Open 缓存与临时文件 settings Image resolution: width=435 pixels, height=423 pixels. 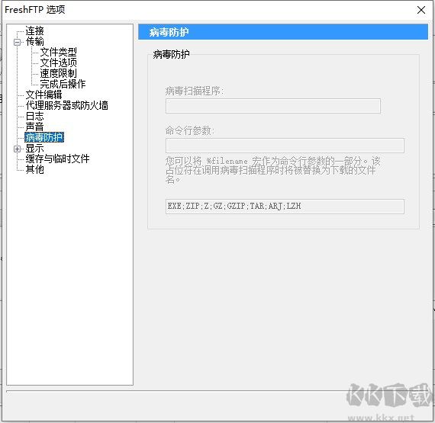click(x=57, y=159)
